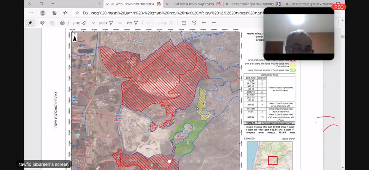This screenshot has height=170, width=369.
Task: Select the צייר draw tool
Action: click(132, 23)
